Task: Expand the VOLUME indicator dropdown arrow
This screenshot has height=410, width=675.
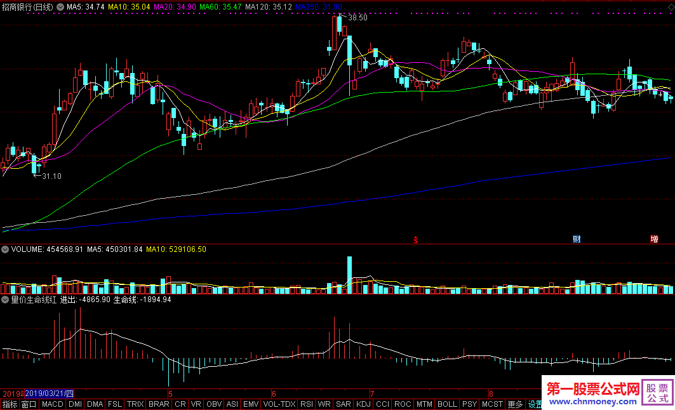Action: [5, 249]
